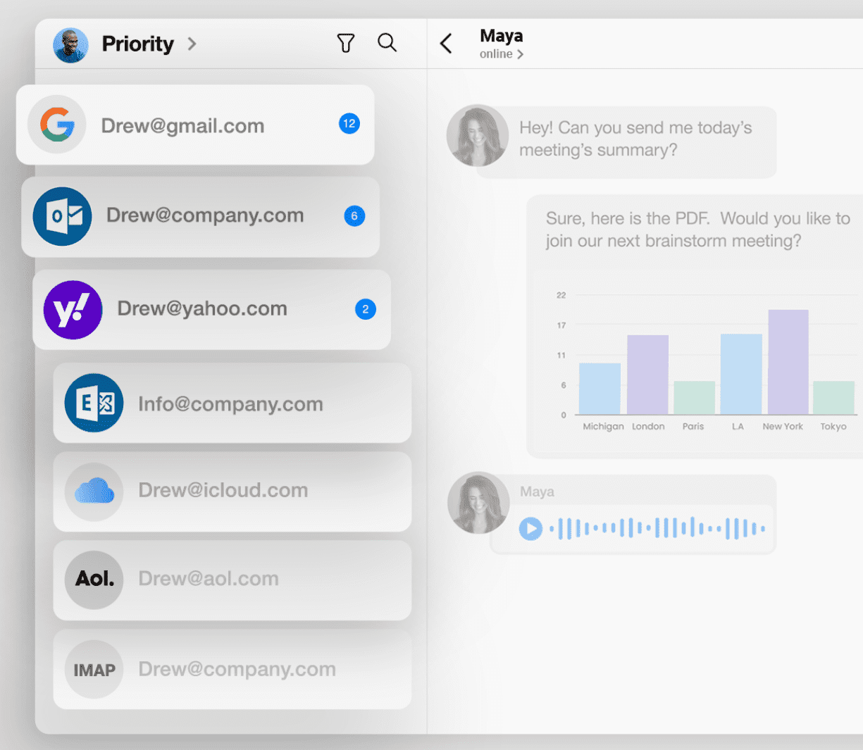Click the Google account logo
The height and width of the screenshot is (750, 863).
[x=57, y=125]
